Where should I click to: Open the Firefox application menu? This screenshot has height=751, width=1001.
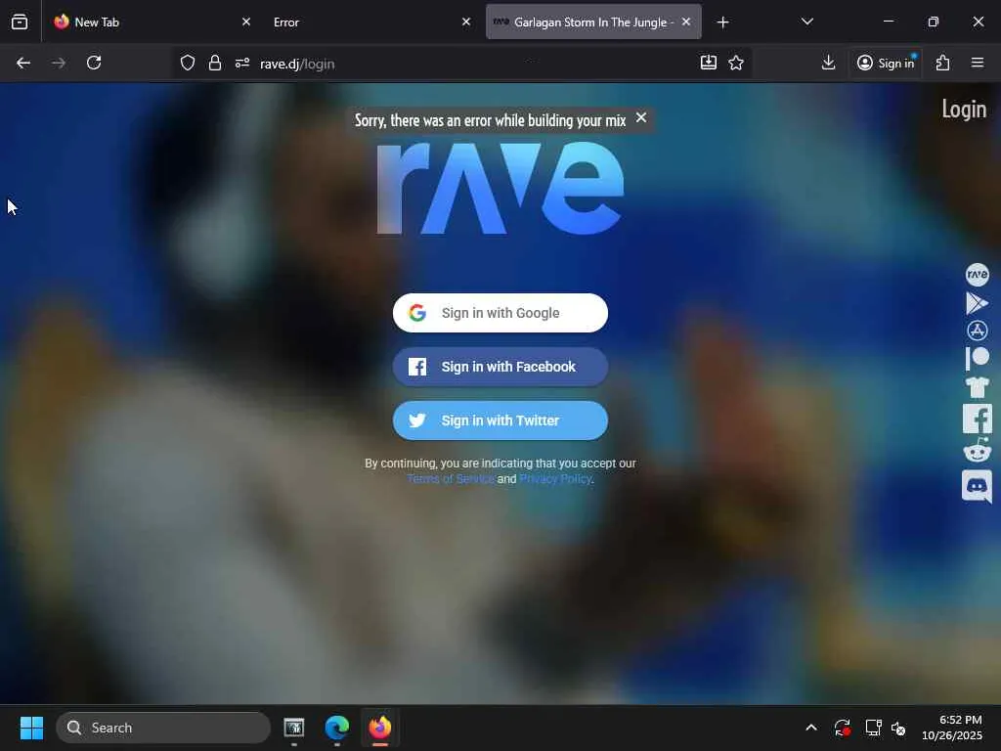(978, 63)
